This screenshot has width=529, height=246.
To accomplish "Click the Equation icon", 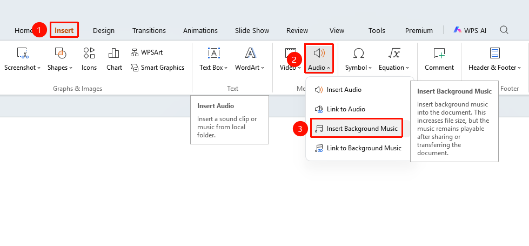I will [x=394, y=53].
